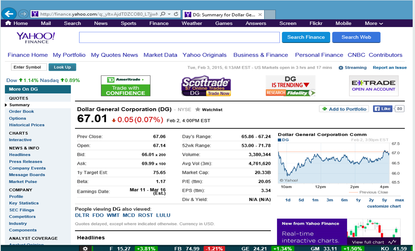Click the Dow index link

(12, 80)
